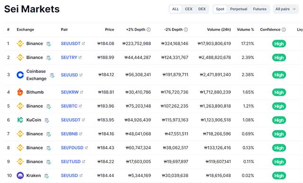
Task: Click the 17.21% volume percentage
Action: (248, 44)
